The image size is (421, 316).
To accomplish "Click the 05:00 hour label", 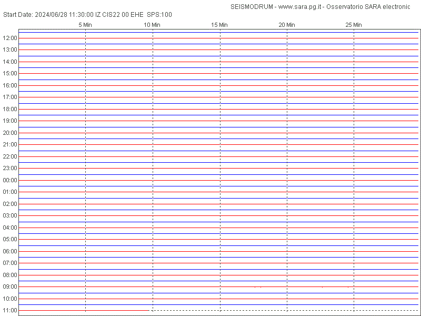I will point(9,239).
